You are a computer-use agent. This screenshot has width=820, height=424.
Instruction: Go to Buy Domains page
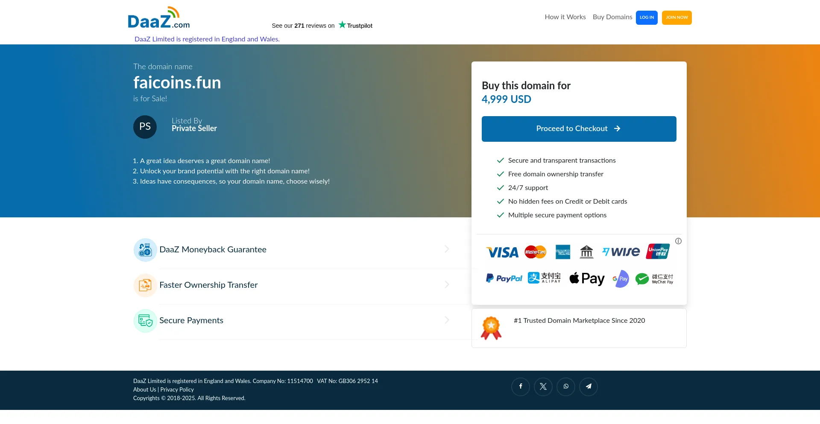[612, 17]
